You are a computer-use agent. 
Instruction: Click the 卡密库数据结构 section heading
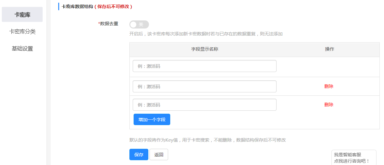click(77, 6)
